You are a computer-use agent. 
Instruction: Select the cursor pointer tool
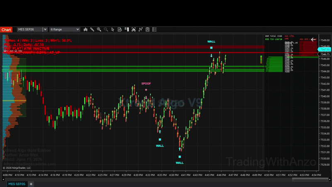pos(112,30)
